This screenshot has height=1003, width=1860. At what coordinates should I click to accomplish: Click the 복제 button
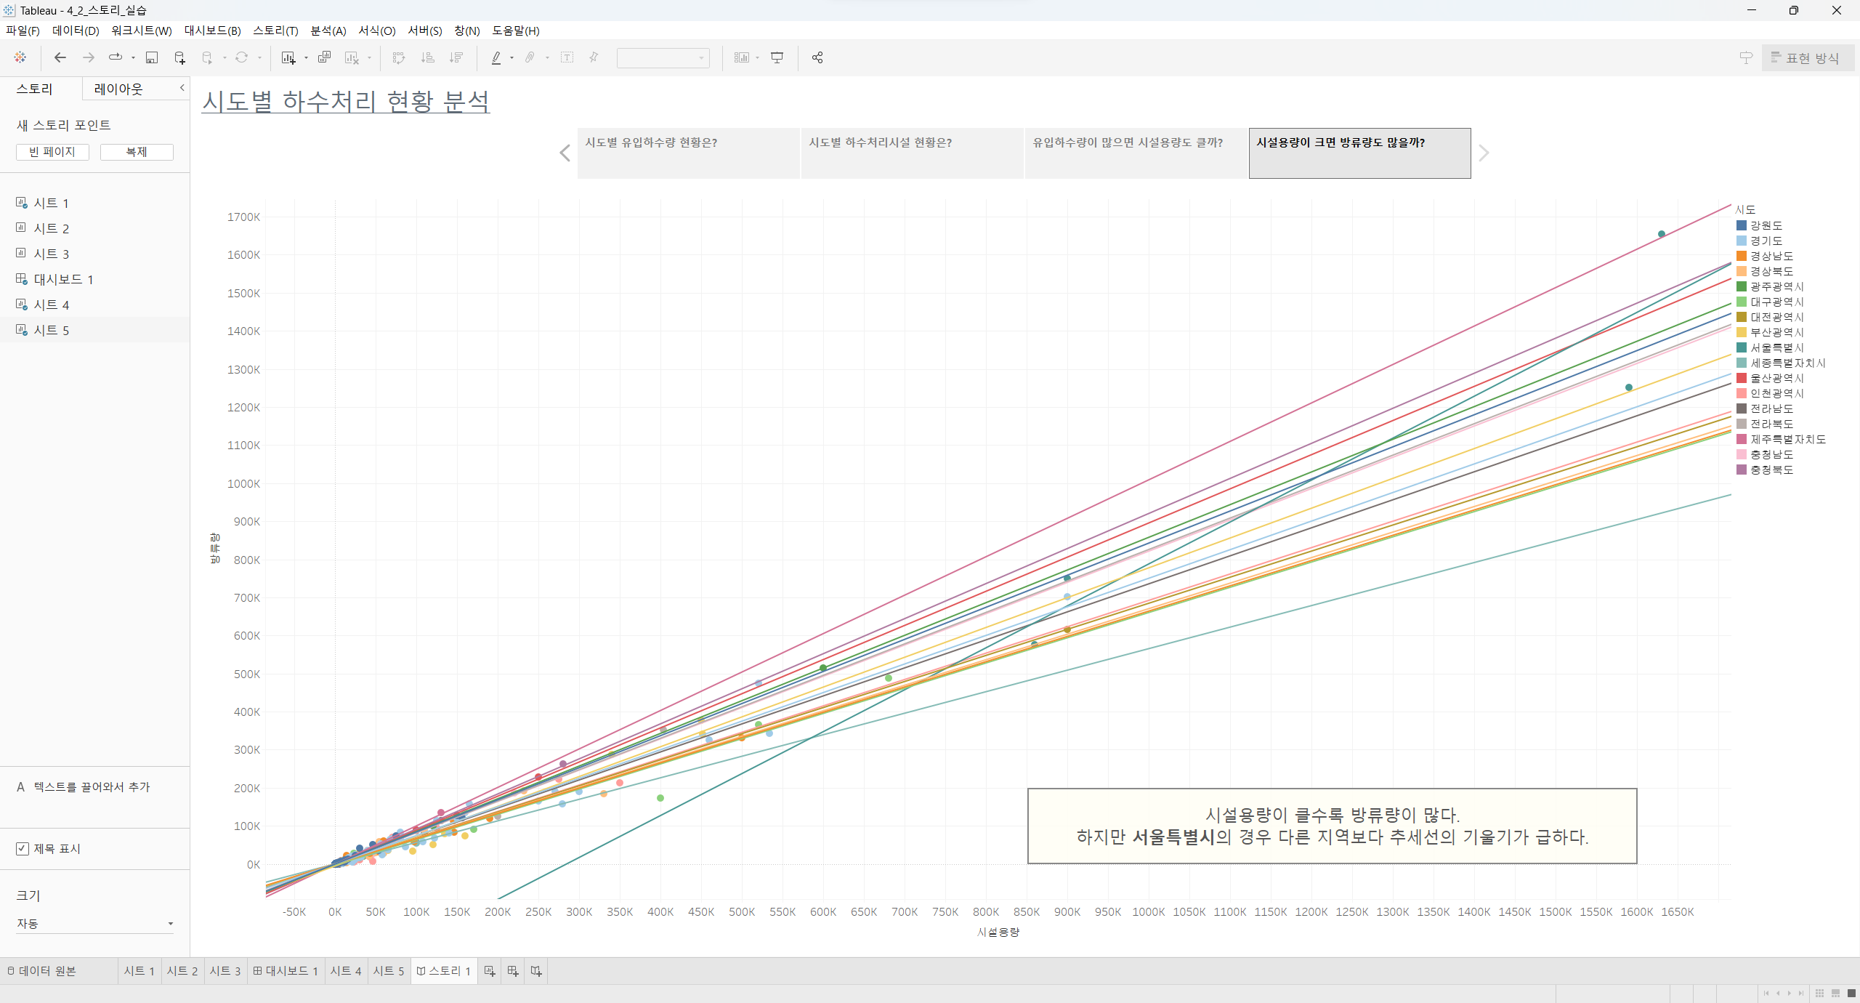click(x=137, y=152)
